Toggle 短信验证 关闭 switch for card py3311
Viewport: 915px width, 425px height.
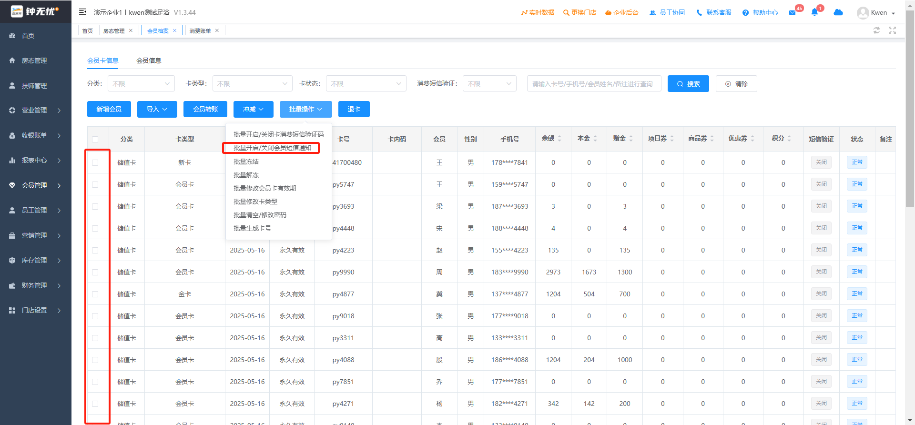821,337
